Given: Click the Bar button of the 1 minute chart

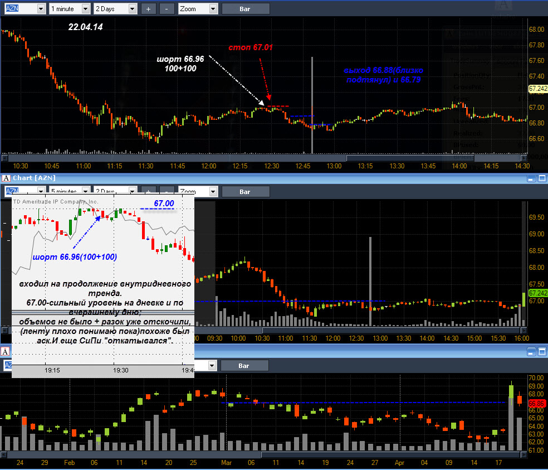Looking at the screenshot, I should pos(246,9).
